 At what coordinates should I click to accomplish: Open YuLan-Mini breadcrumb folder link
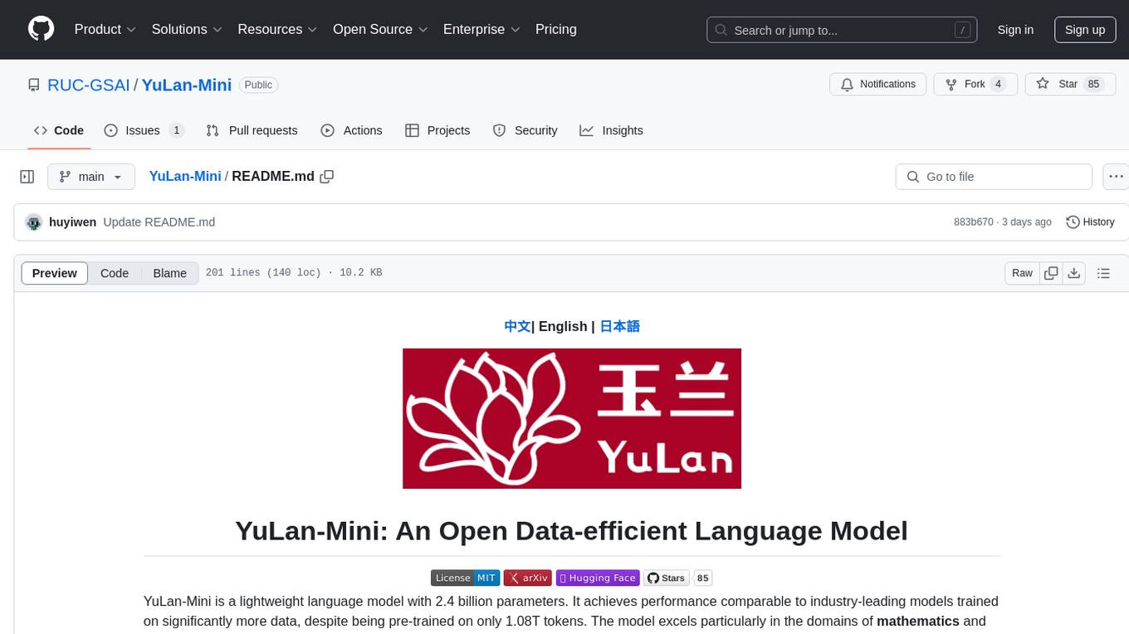point(185,176)
